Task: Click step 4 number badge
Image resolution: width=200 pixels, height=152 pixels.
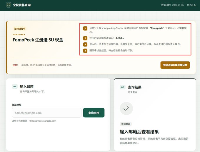Action: tap(85, 51)
